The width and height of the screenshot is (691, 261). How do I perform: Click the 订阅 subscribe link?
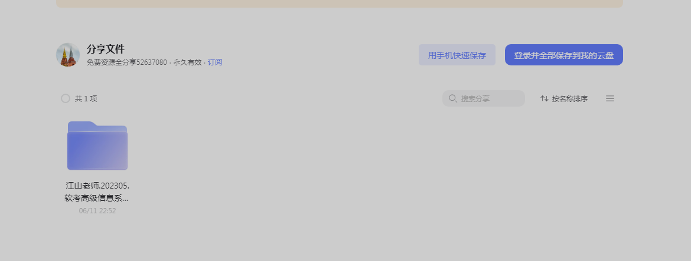[214, 62]
